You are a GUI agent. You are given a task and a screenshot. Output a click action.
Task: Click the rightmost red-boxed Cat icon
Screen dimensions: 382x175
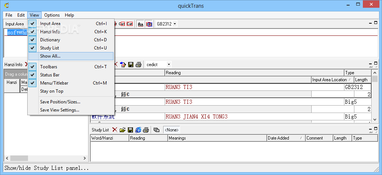[x=130, y=24]
